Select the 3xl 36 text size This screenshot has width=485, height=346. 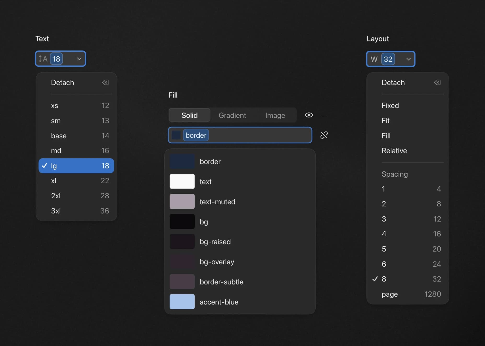tap(76, 211)
